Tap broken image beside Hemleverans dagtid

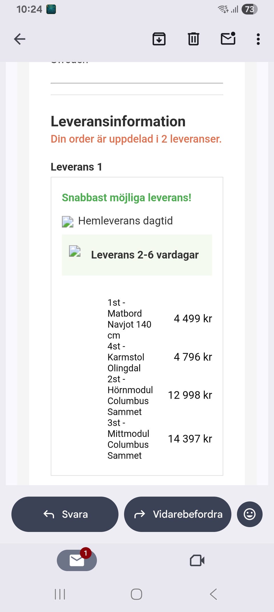pyautogui.click(x=68, y=222)
